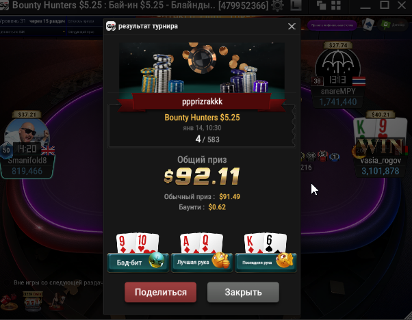412x320 pixels.
Task: Click the Поделиться share button
Action: (x=161, y=292)
